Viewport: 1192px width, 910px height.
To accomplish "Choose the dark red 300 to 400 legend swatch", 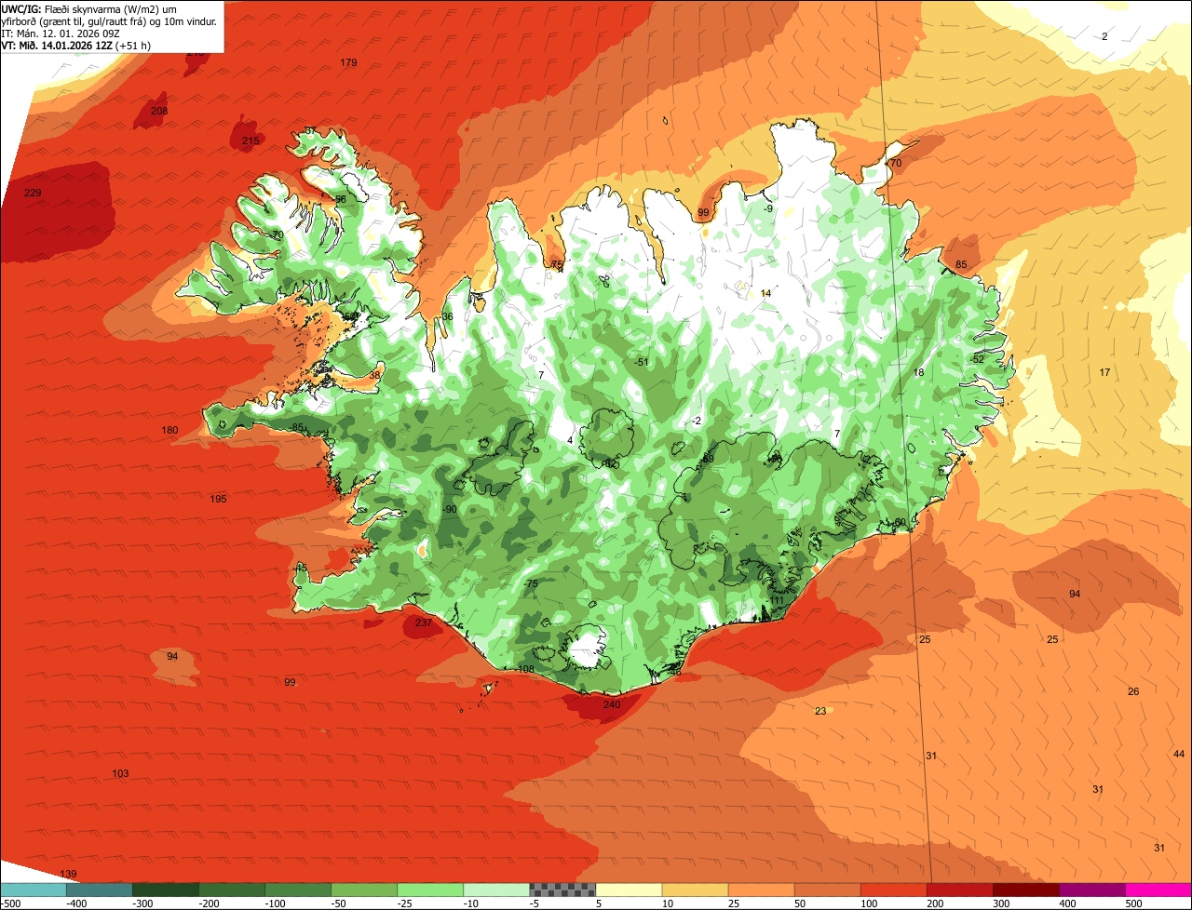I will click(x=1026, y=890).
